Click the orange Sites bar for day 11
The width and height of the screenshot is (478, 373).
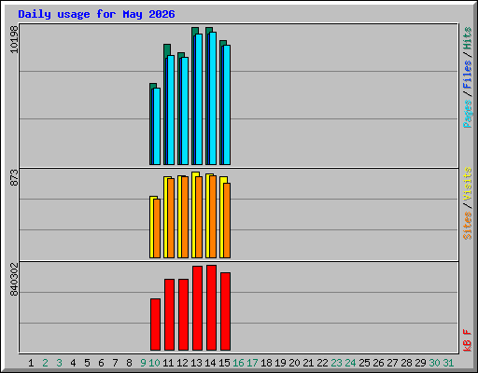pos(171,218)
